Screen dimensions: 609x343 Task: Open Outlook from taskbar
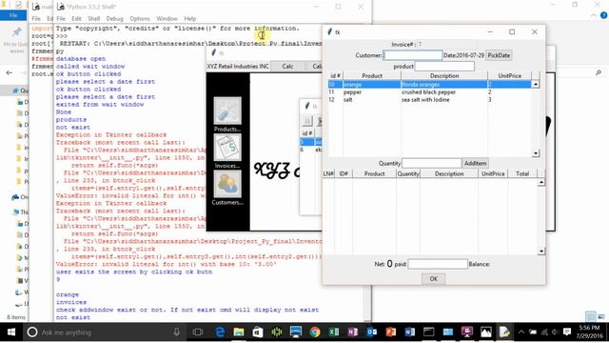[372, 333]
